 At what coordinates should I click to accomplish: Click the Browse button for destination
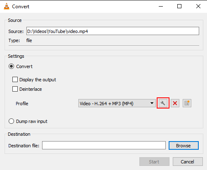[183, 146]
